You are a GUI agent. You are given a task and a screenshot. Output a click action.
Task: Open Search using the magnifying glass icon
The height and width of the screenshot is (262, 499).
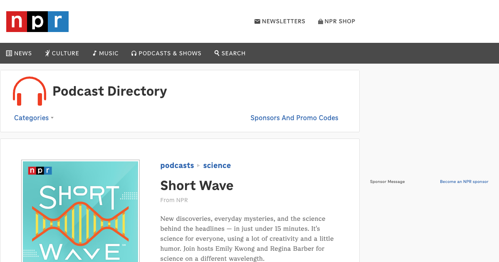coord(216,53)
